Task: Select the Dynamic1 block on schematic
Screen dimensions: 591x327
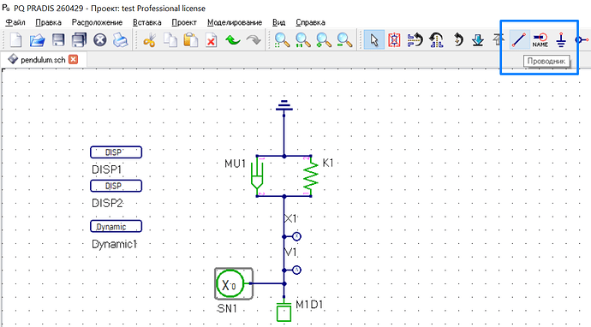Action: (116, 226)
